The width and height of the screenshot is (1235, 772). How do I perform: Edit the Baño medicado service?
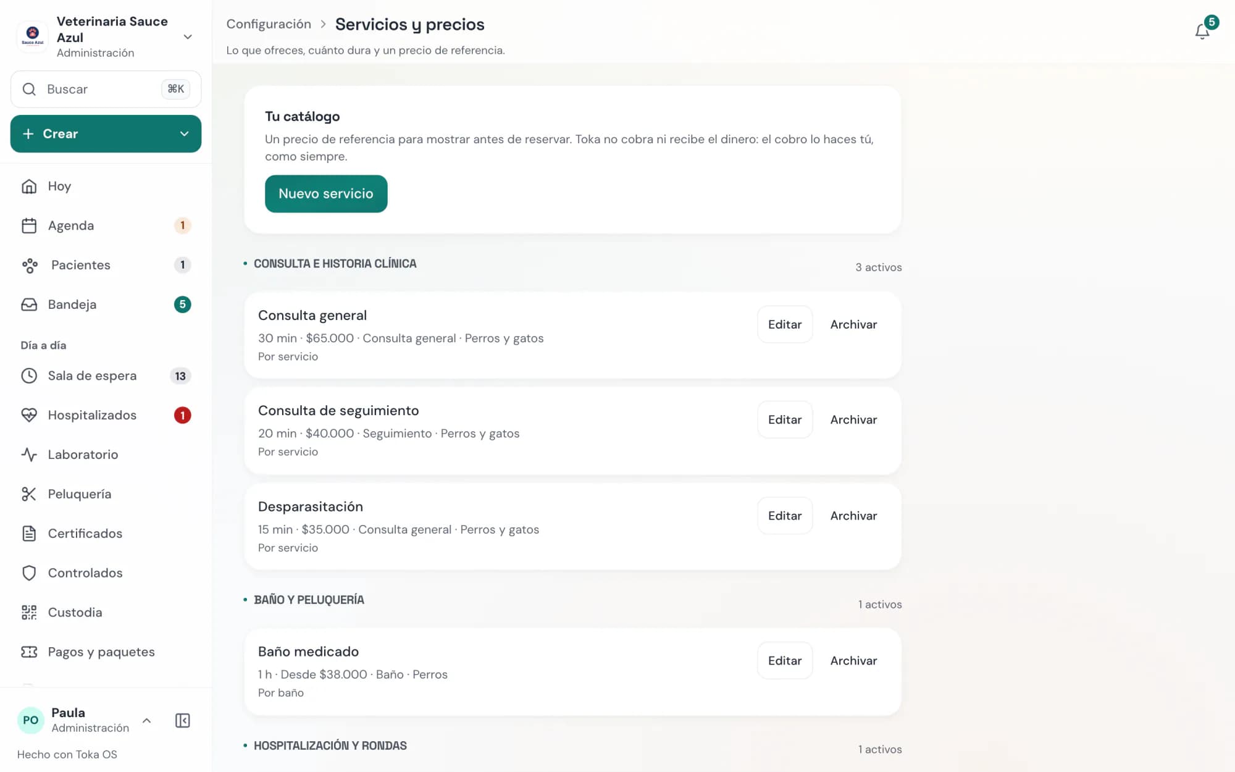click(x=785, y=660)
